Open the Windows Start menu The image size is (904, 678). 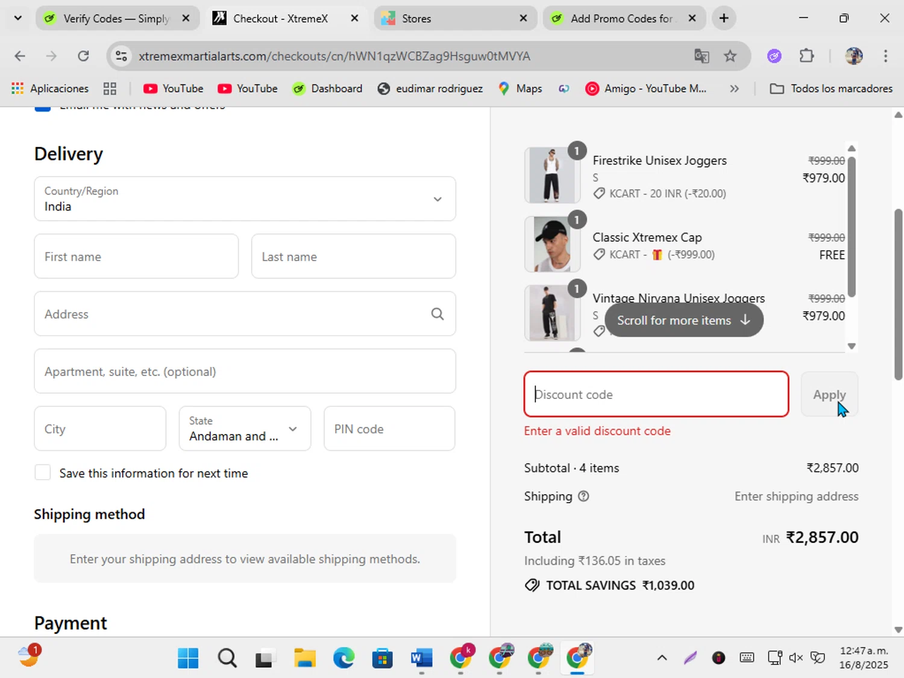tap(188, 658)
